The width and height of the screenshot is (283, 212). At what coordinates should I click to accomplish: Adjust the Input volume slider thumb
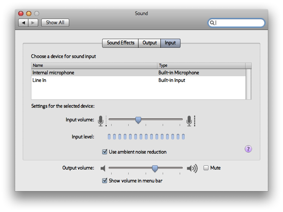138,120
